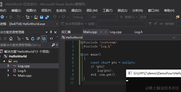Viewport: 181px width, 92px height.
Task: Open Solution Explorer window options arrow
Action: click(x=47, y=32)
